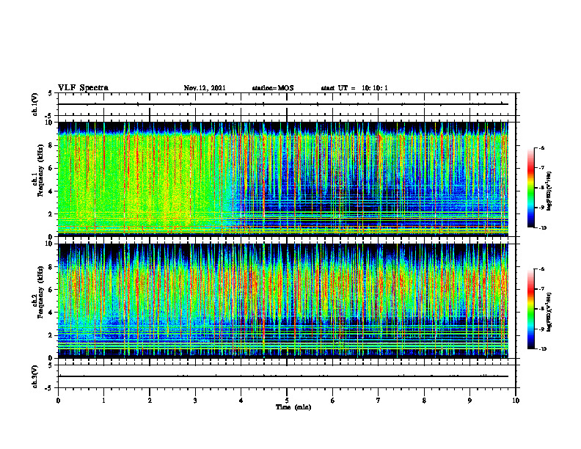The width and height of the screenshot is (581, 449).
Task: Click the ch.1 spectrogram color scale bar
Action: tap(530, 188)
